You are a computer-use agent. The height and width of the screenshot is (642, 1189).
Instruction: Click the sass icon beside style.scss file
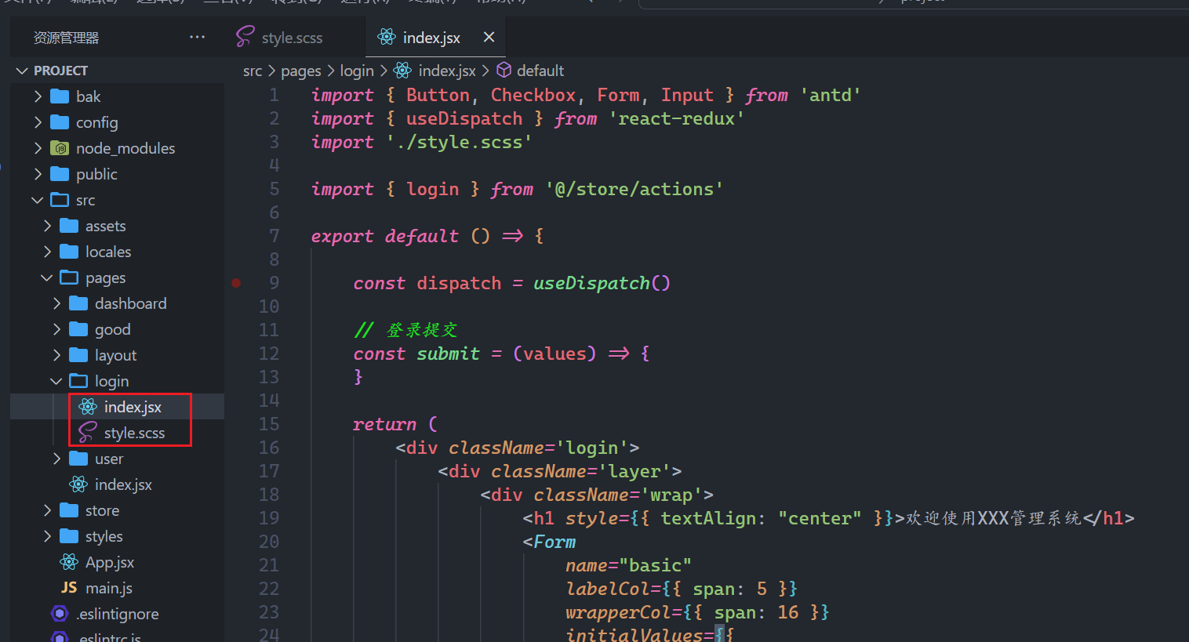(x=87, y=432)
